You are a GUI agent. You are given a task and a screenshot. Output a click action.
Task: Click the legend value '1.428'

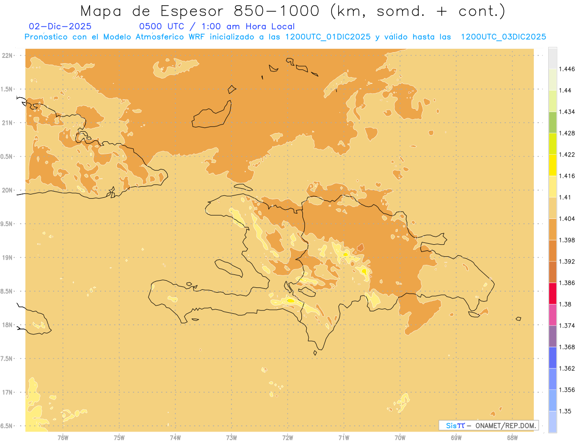(567, 133)
